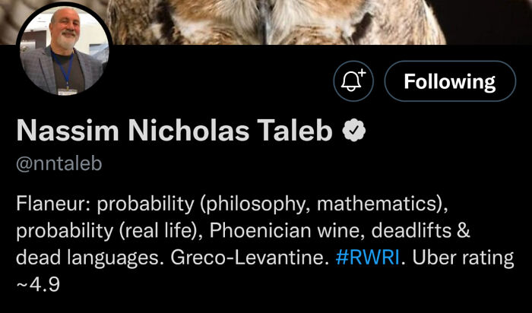532x313 pixels.
Task: Click the "~4.9" rating text
Action: pos(38,284)
